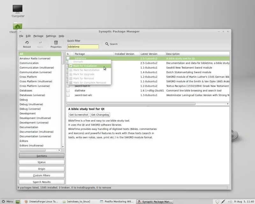Click the Quick filter text field
Screen dimensions: 255x204
click(x=83, y=47)
